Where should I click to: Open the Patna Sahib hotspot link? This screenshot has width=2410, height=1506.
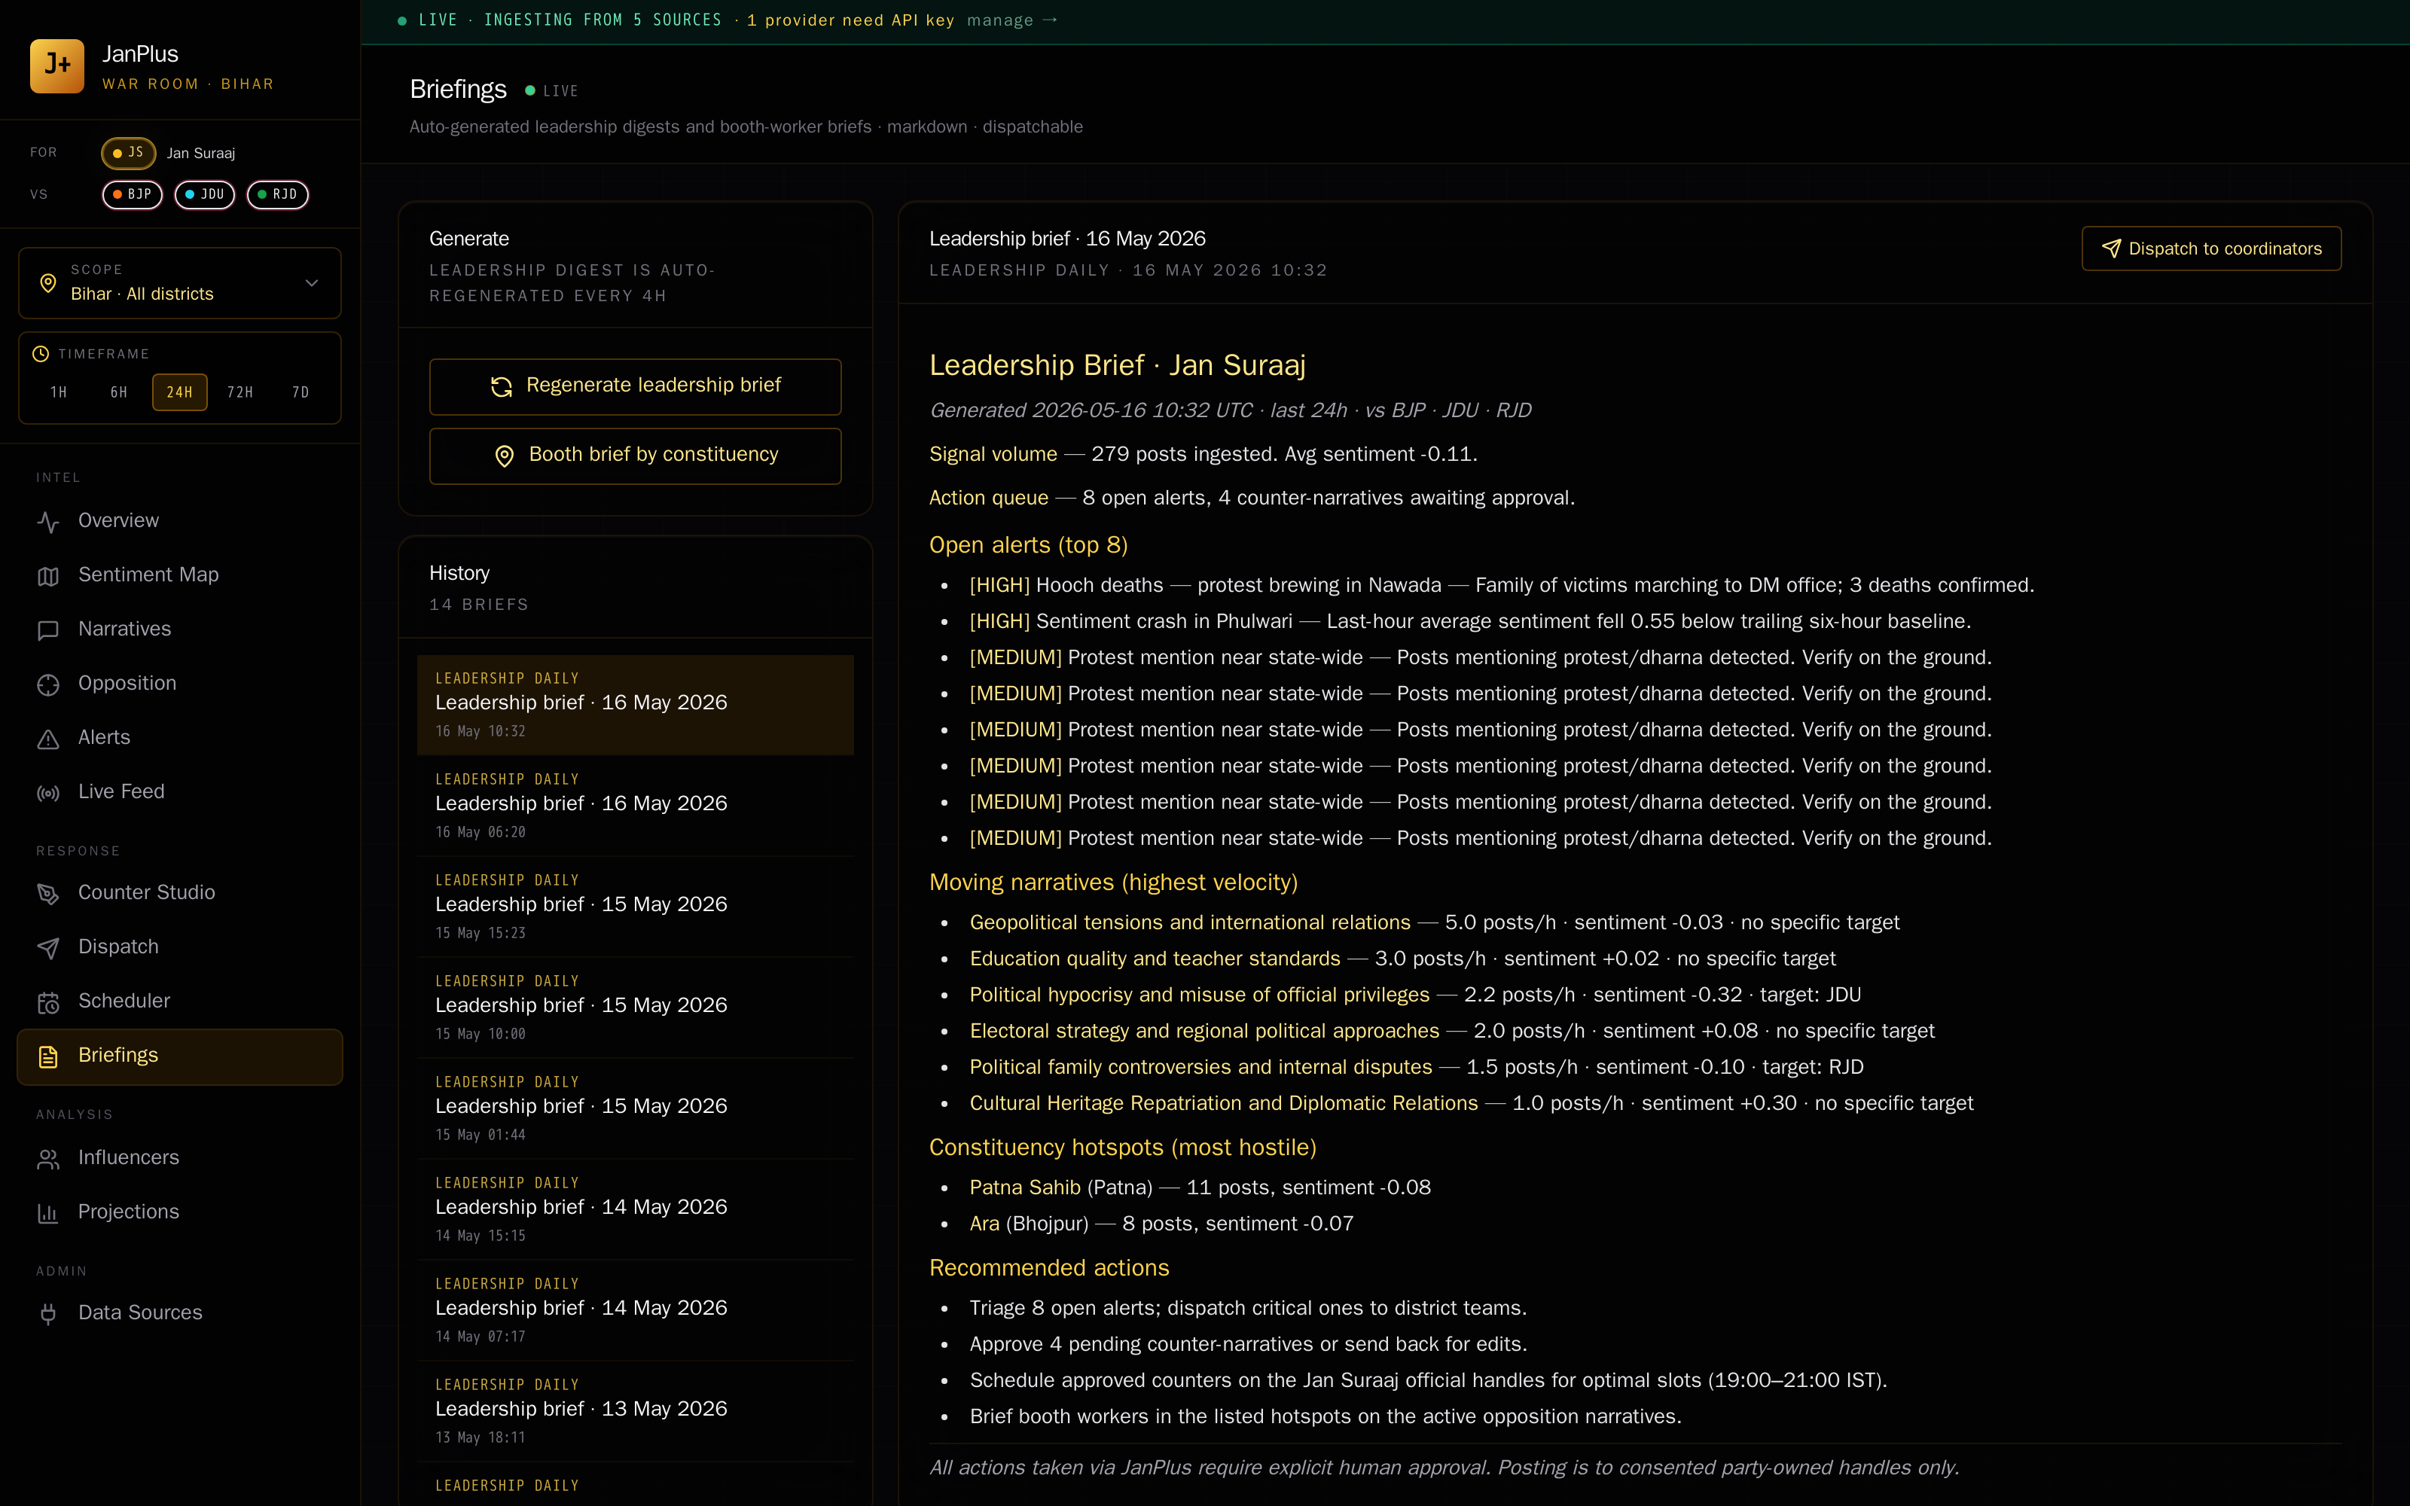(x=1025, y=1187)
